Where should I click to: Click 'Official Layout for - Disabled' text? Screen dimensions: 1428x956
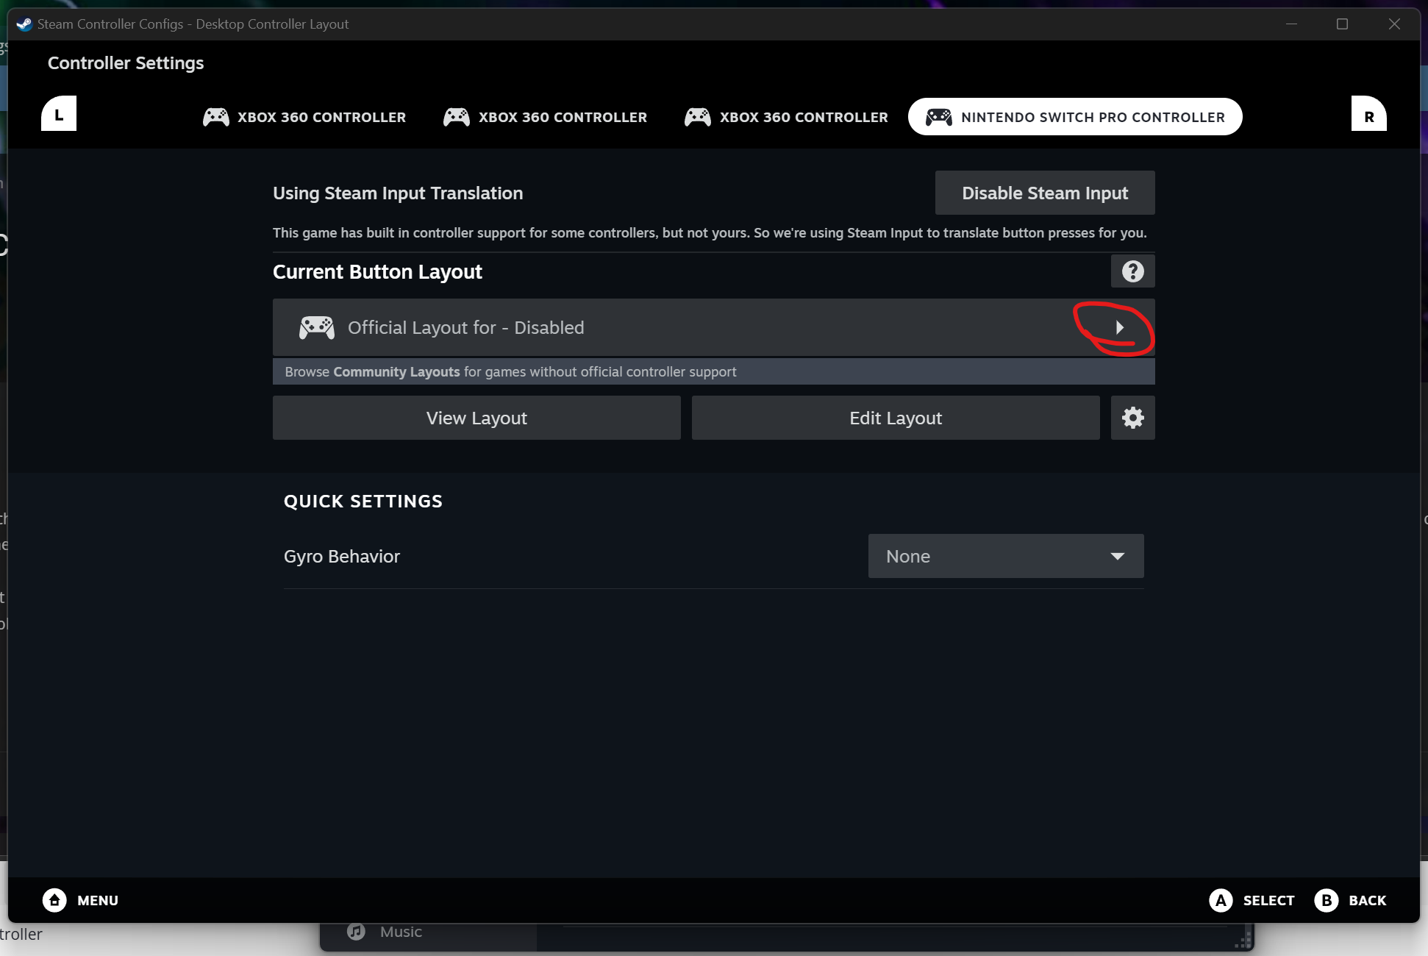[466, 327]
